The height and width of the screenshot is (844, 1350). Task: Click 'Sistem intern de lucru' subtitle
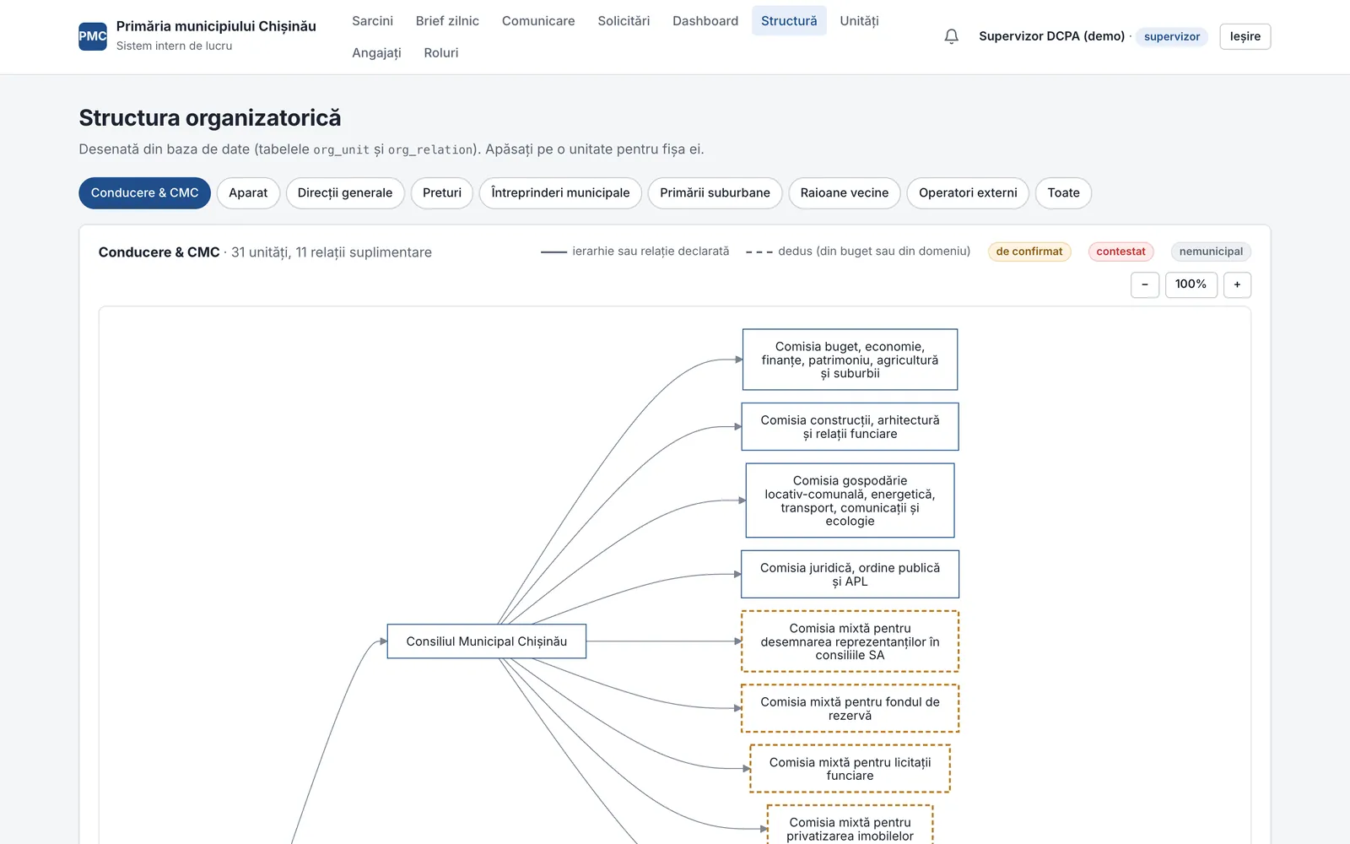click(174, 46)
